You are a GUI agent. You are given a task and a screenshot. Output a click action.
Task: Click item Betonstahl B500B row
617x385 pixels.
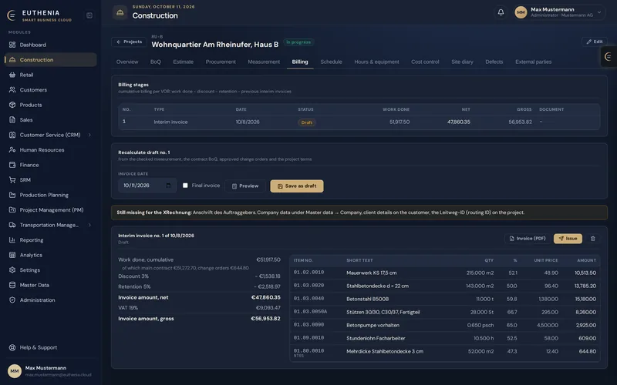[x=445, y=299]
